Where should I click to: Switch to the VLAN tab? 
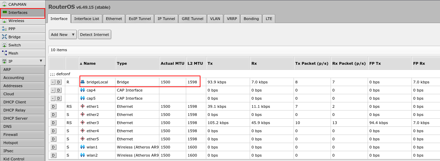(x=215, y=19)
